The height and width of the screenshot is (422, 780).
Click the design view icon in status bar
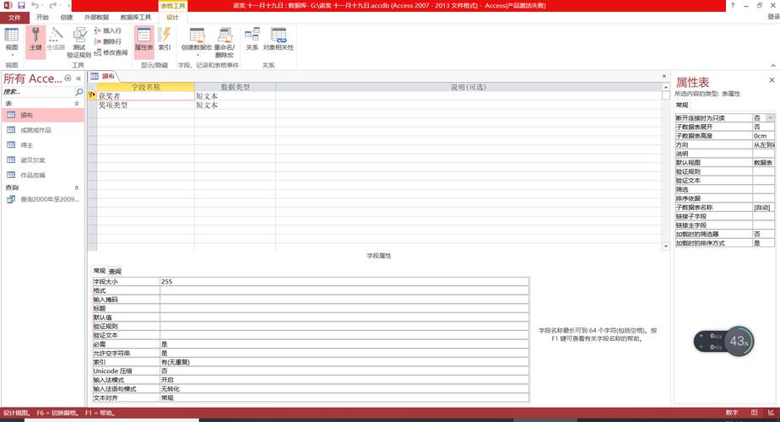[771, 413]
